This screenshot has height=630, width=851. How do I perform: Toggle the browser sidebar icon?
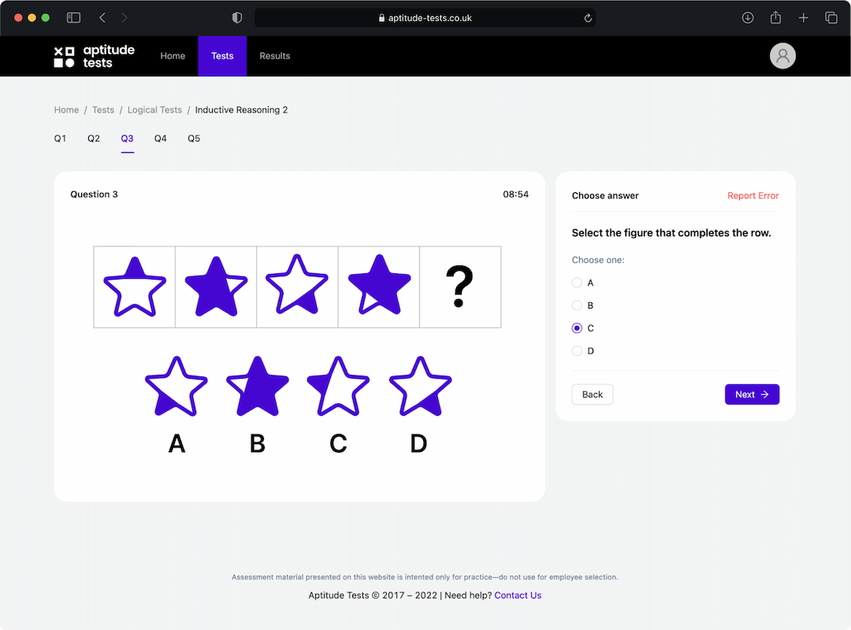click(x=73, y=17)
